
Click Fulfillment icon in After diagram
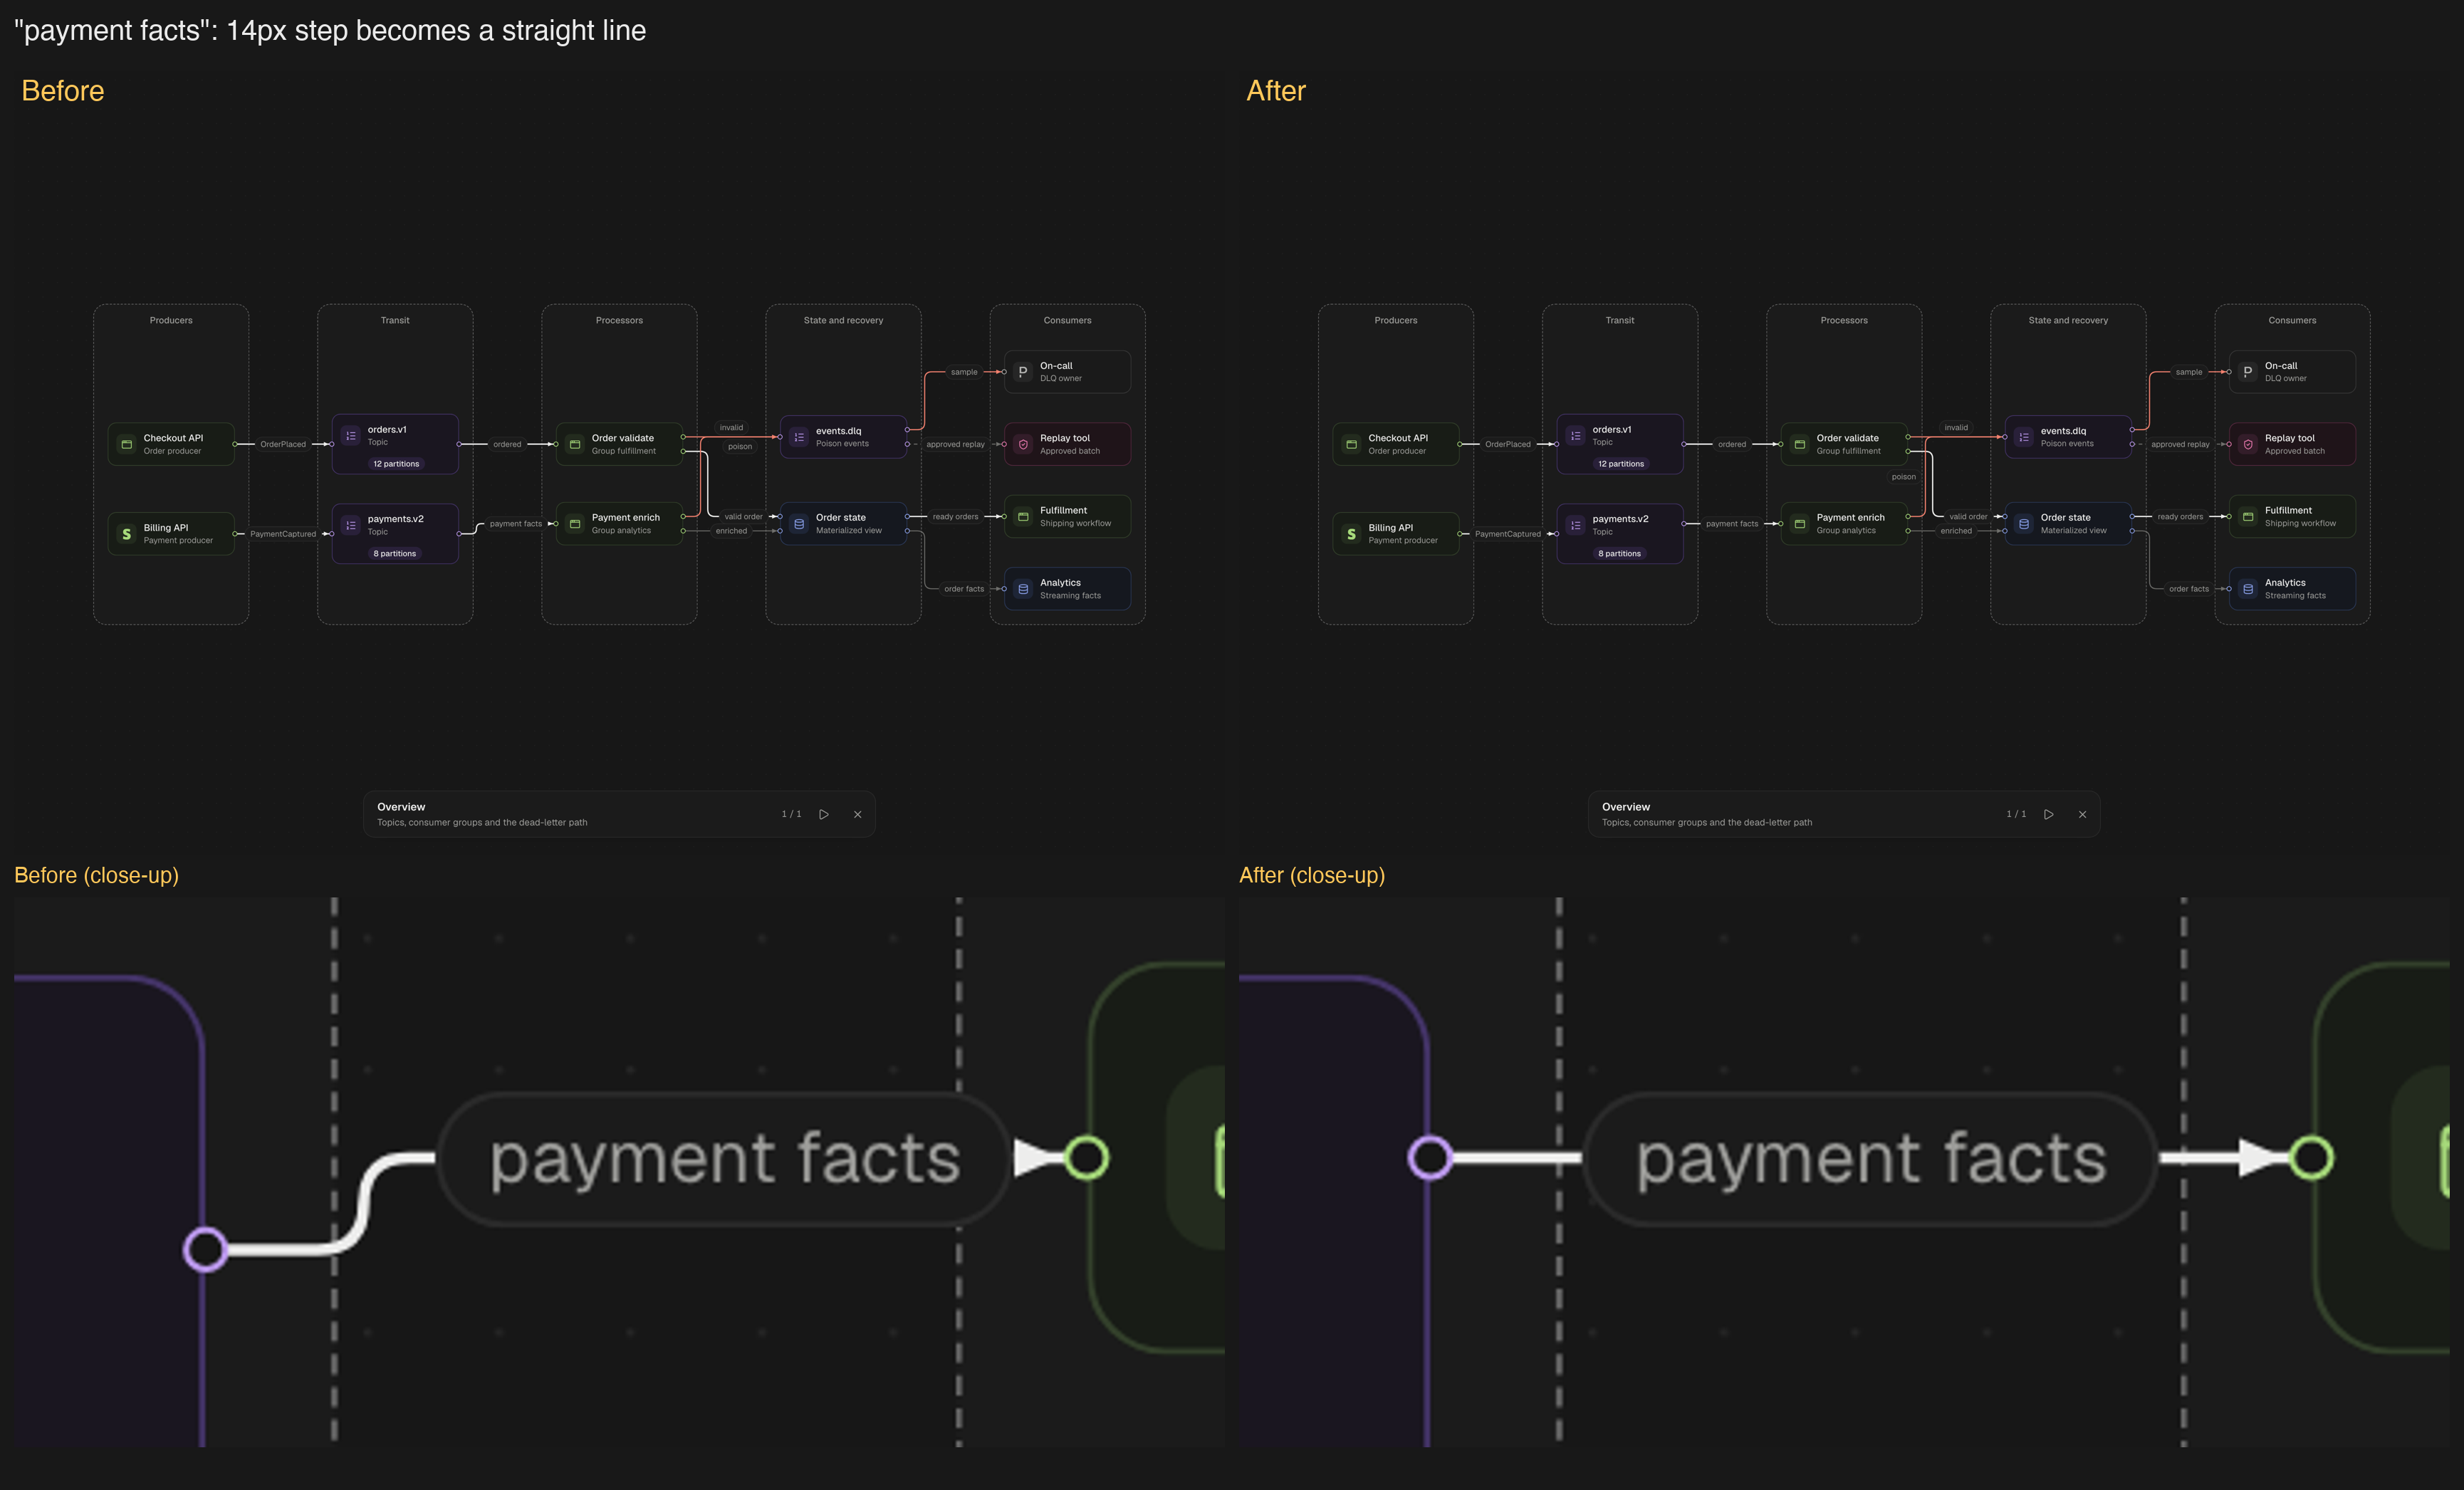coord(2248,517)
